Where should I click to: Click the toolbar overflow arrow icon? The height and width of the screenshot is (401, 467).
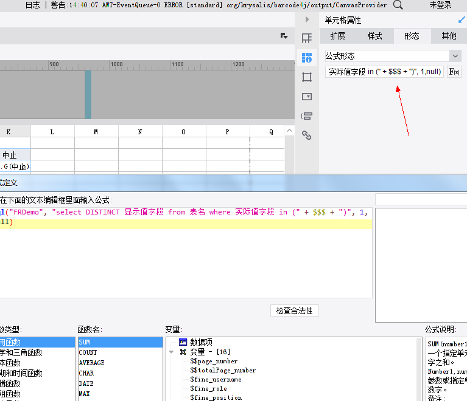(x=284, y=36)
